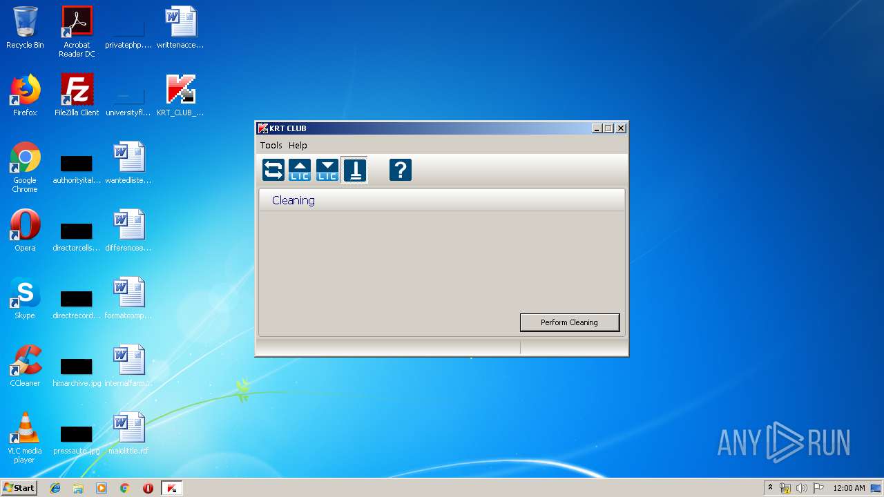Show hidden system tray icons
This screenshot has height=497, width=884.
pos(770,488)
